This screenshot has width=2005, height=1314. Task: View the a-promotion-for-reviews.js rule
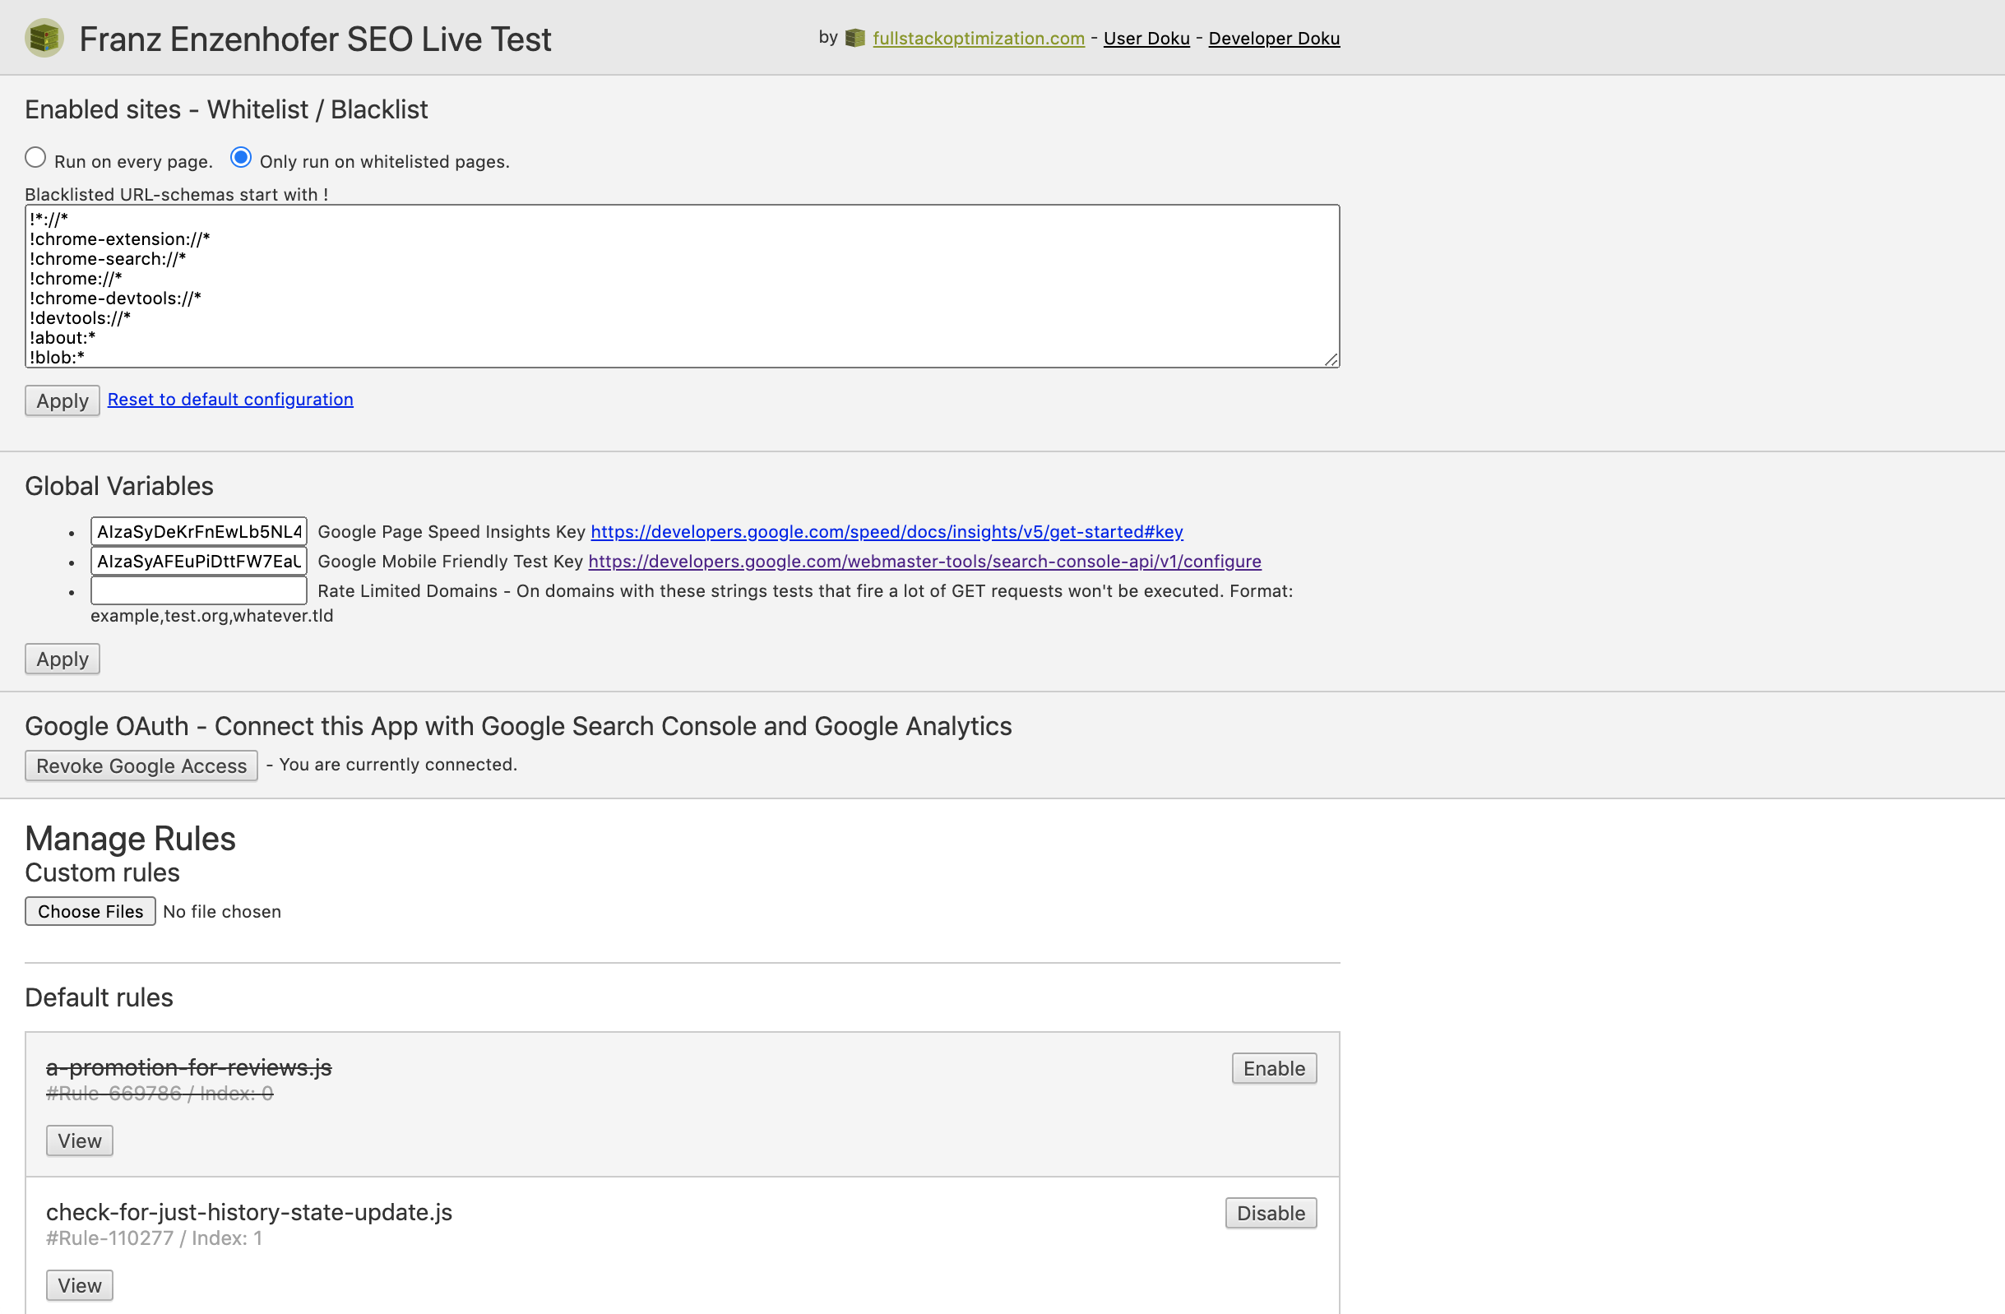click(79, 1140)
